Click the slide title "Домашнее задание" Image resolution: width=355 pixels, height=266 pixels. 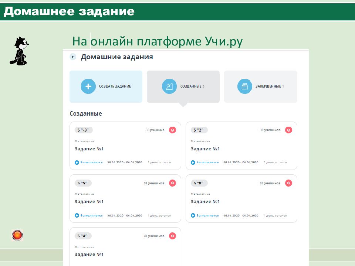pyautogui.click(x=69, y=11)
